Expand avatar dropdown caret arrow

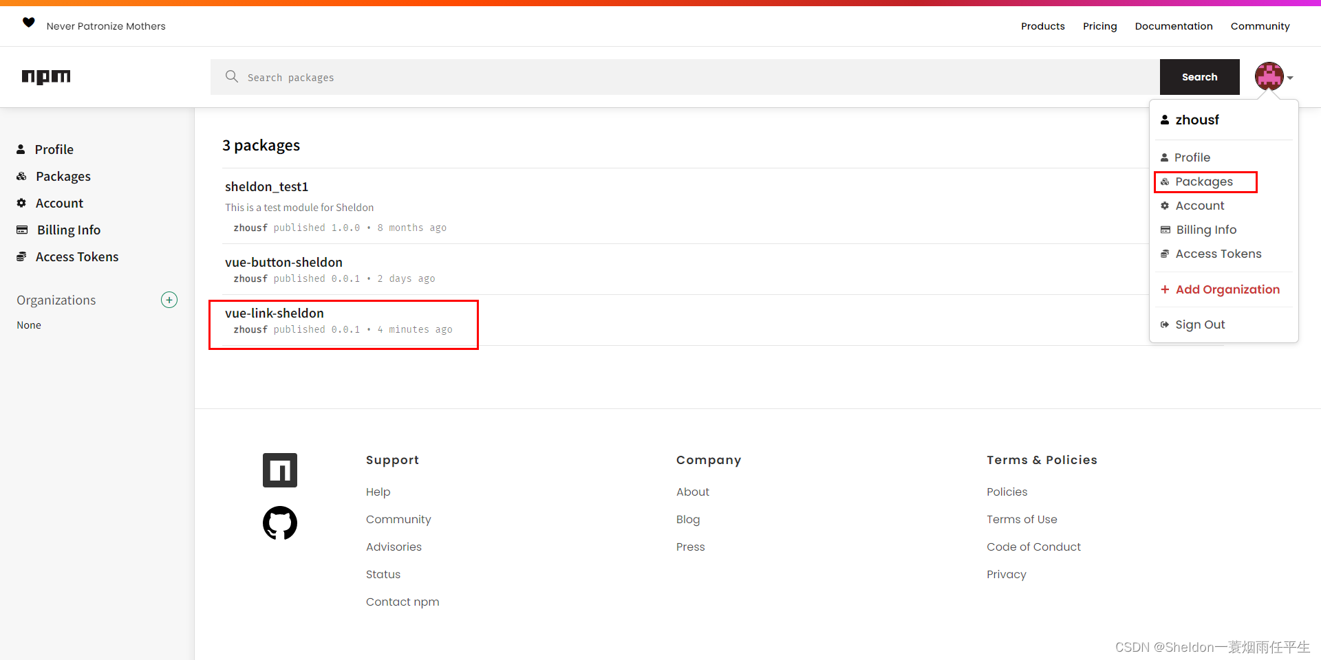click(x=1290, y=78)
